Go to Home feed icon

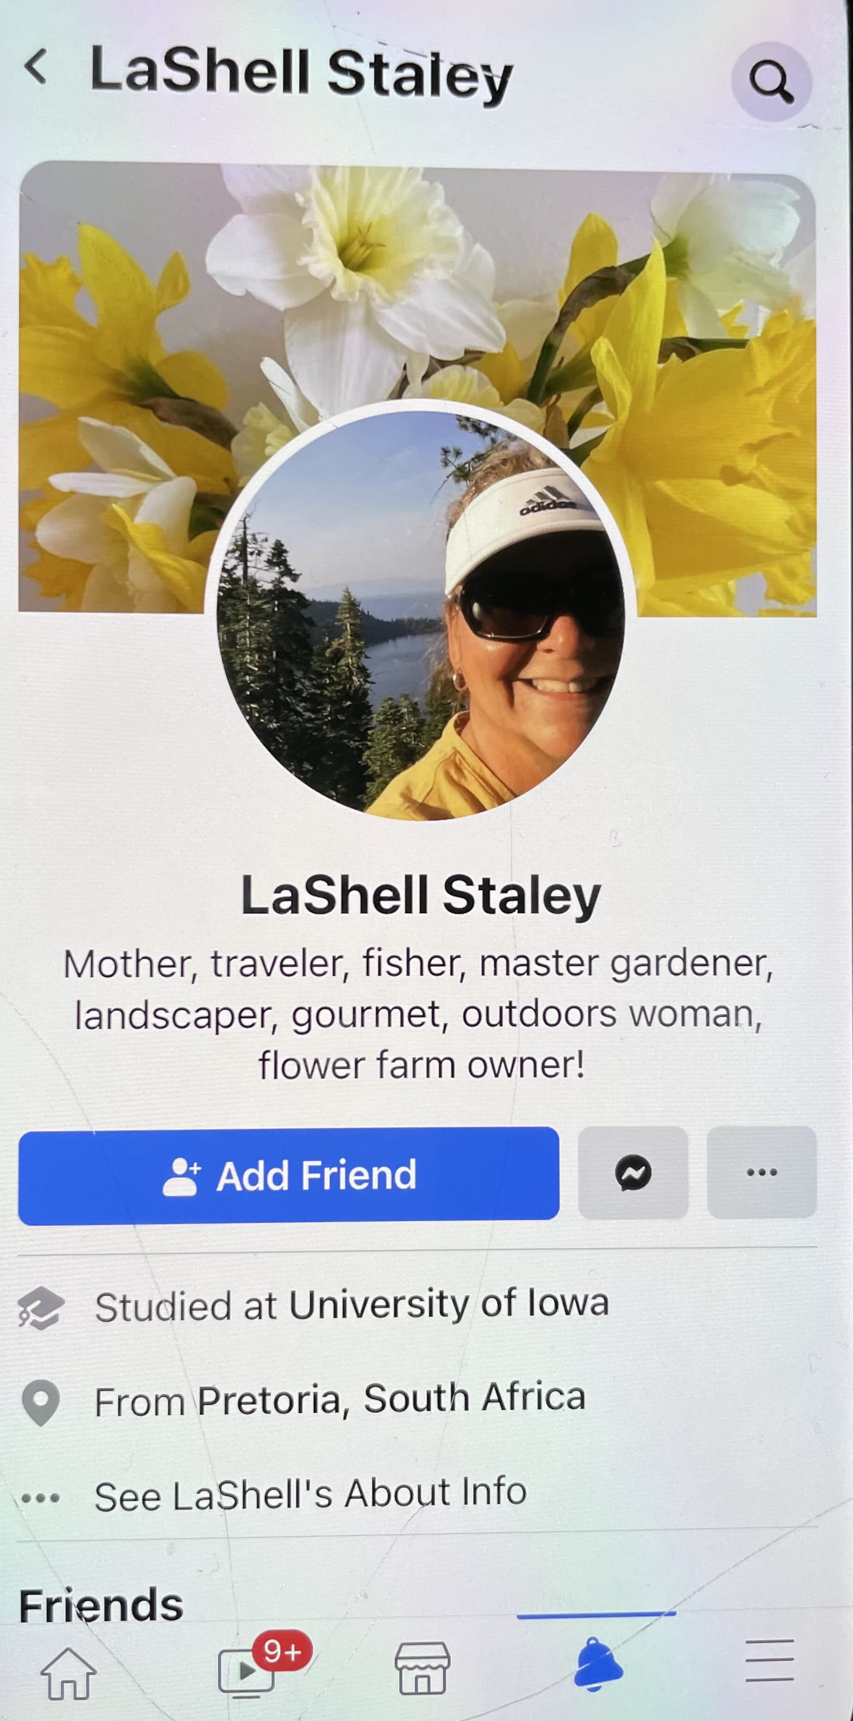68,1673
